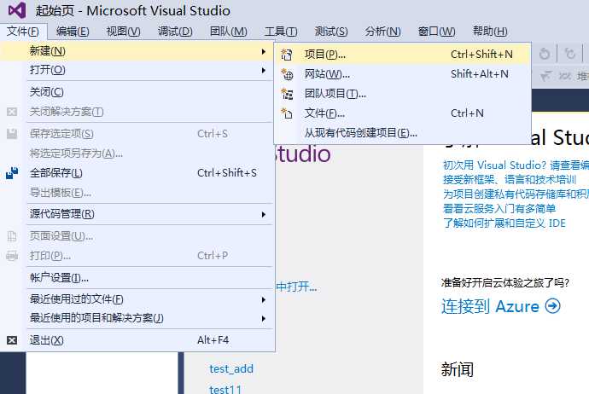Open the 看看云服务入门有多简单 link
Image resolution: width=589 pixels, height=394 pixels.
pos(499,209)
